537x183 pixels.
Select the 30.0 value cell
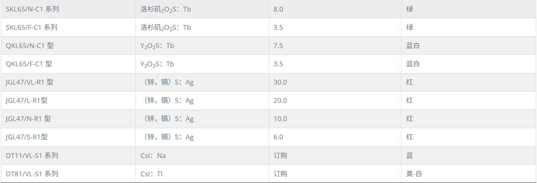335,82
